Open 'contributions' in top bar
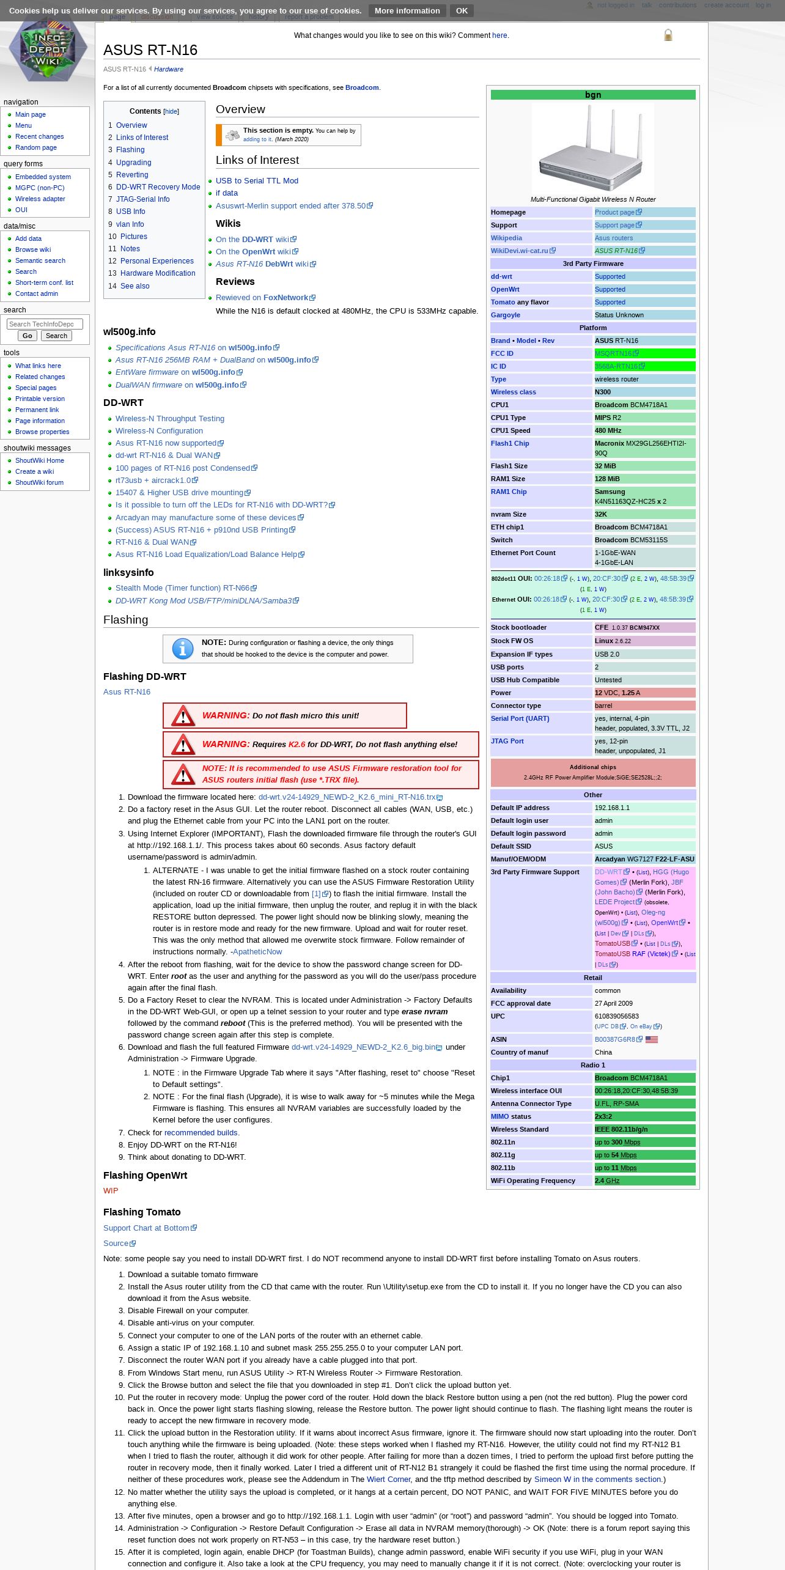Screen dimensions: 785x1570 click(x=677, y=5)
